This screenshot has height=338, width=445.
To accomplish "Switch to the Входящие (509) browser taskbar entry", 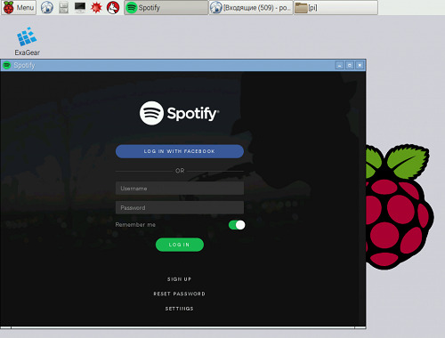I will pos(251,7).
